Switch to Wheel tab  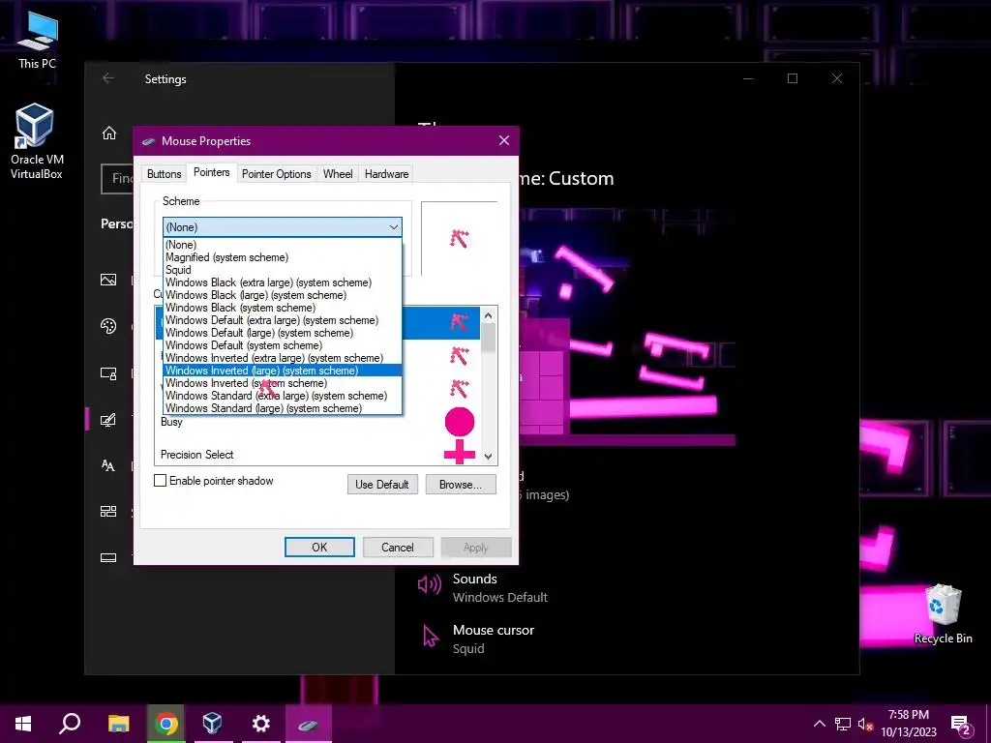338,174
